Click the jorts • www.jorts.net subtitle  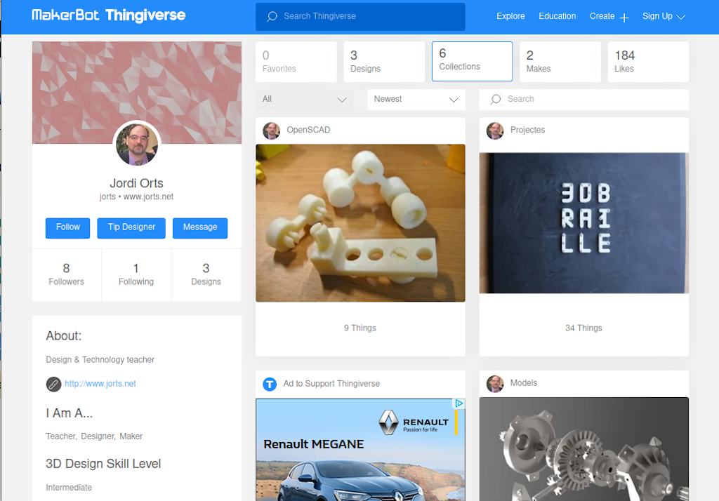[137, 196]
